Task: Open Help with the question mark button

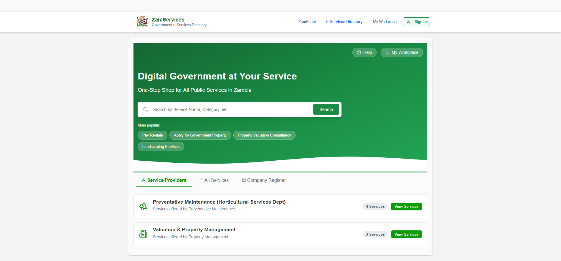Action: pos(364,52)
